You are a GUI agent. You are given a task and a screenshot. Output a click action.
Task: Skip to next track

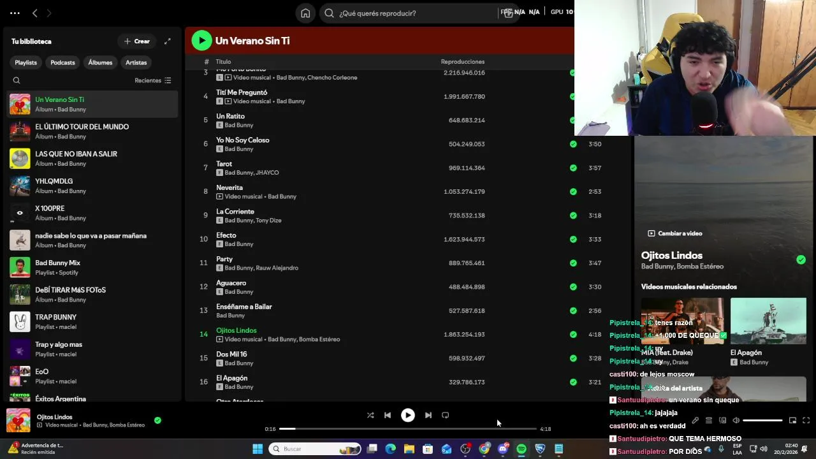tap(428, 415)
